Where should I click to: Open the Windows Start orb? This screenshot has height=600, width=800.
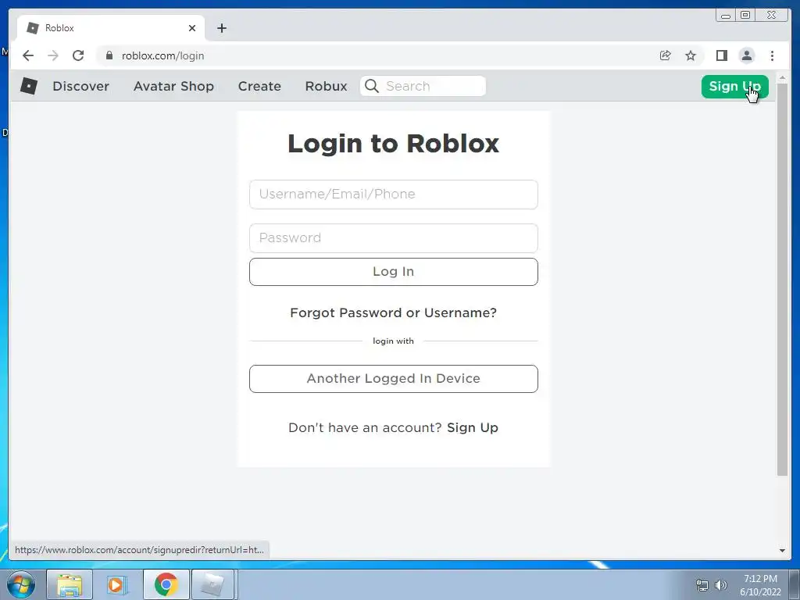click(x=21, y=584)
